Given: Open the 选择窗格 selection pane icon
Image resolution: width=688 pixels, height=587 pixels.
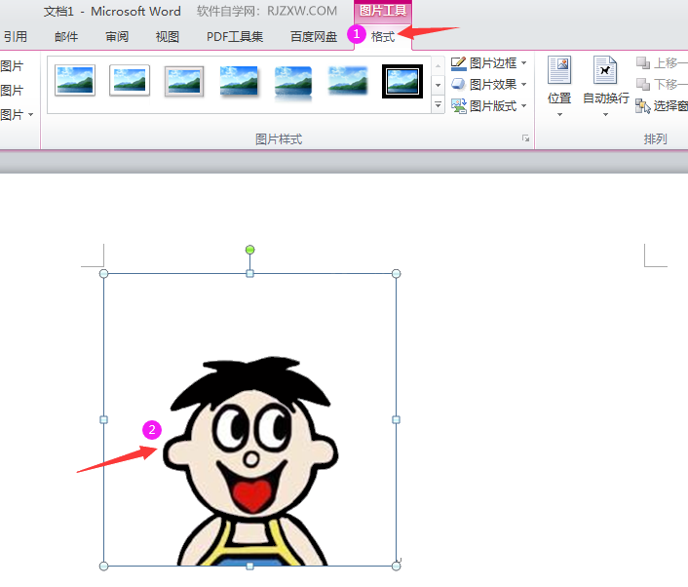Looking at the screenshot, I should pos(643,106).
